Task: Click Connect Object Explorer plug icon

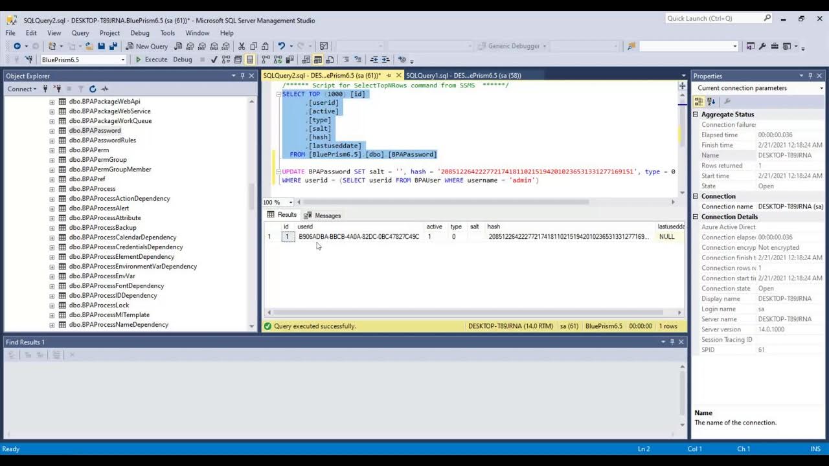Action: [45, 89]
